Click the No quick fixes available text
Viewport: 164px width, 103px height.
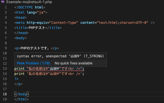point(73,63)
